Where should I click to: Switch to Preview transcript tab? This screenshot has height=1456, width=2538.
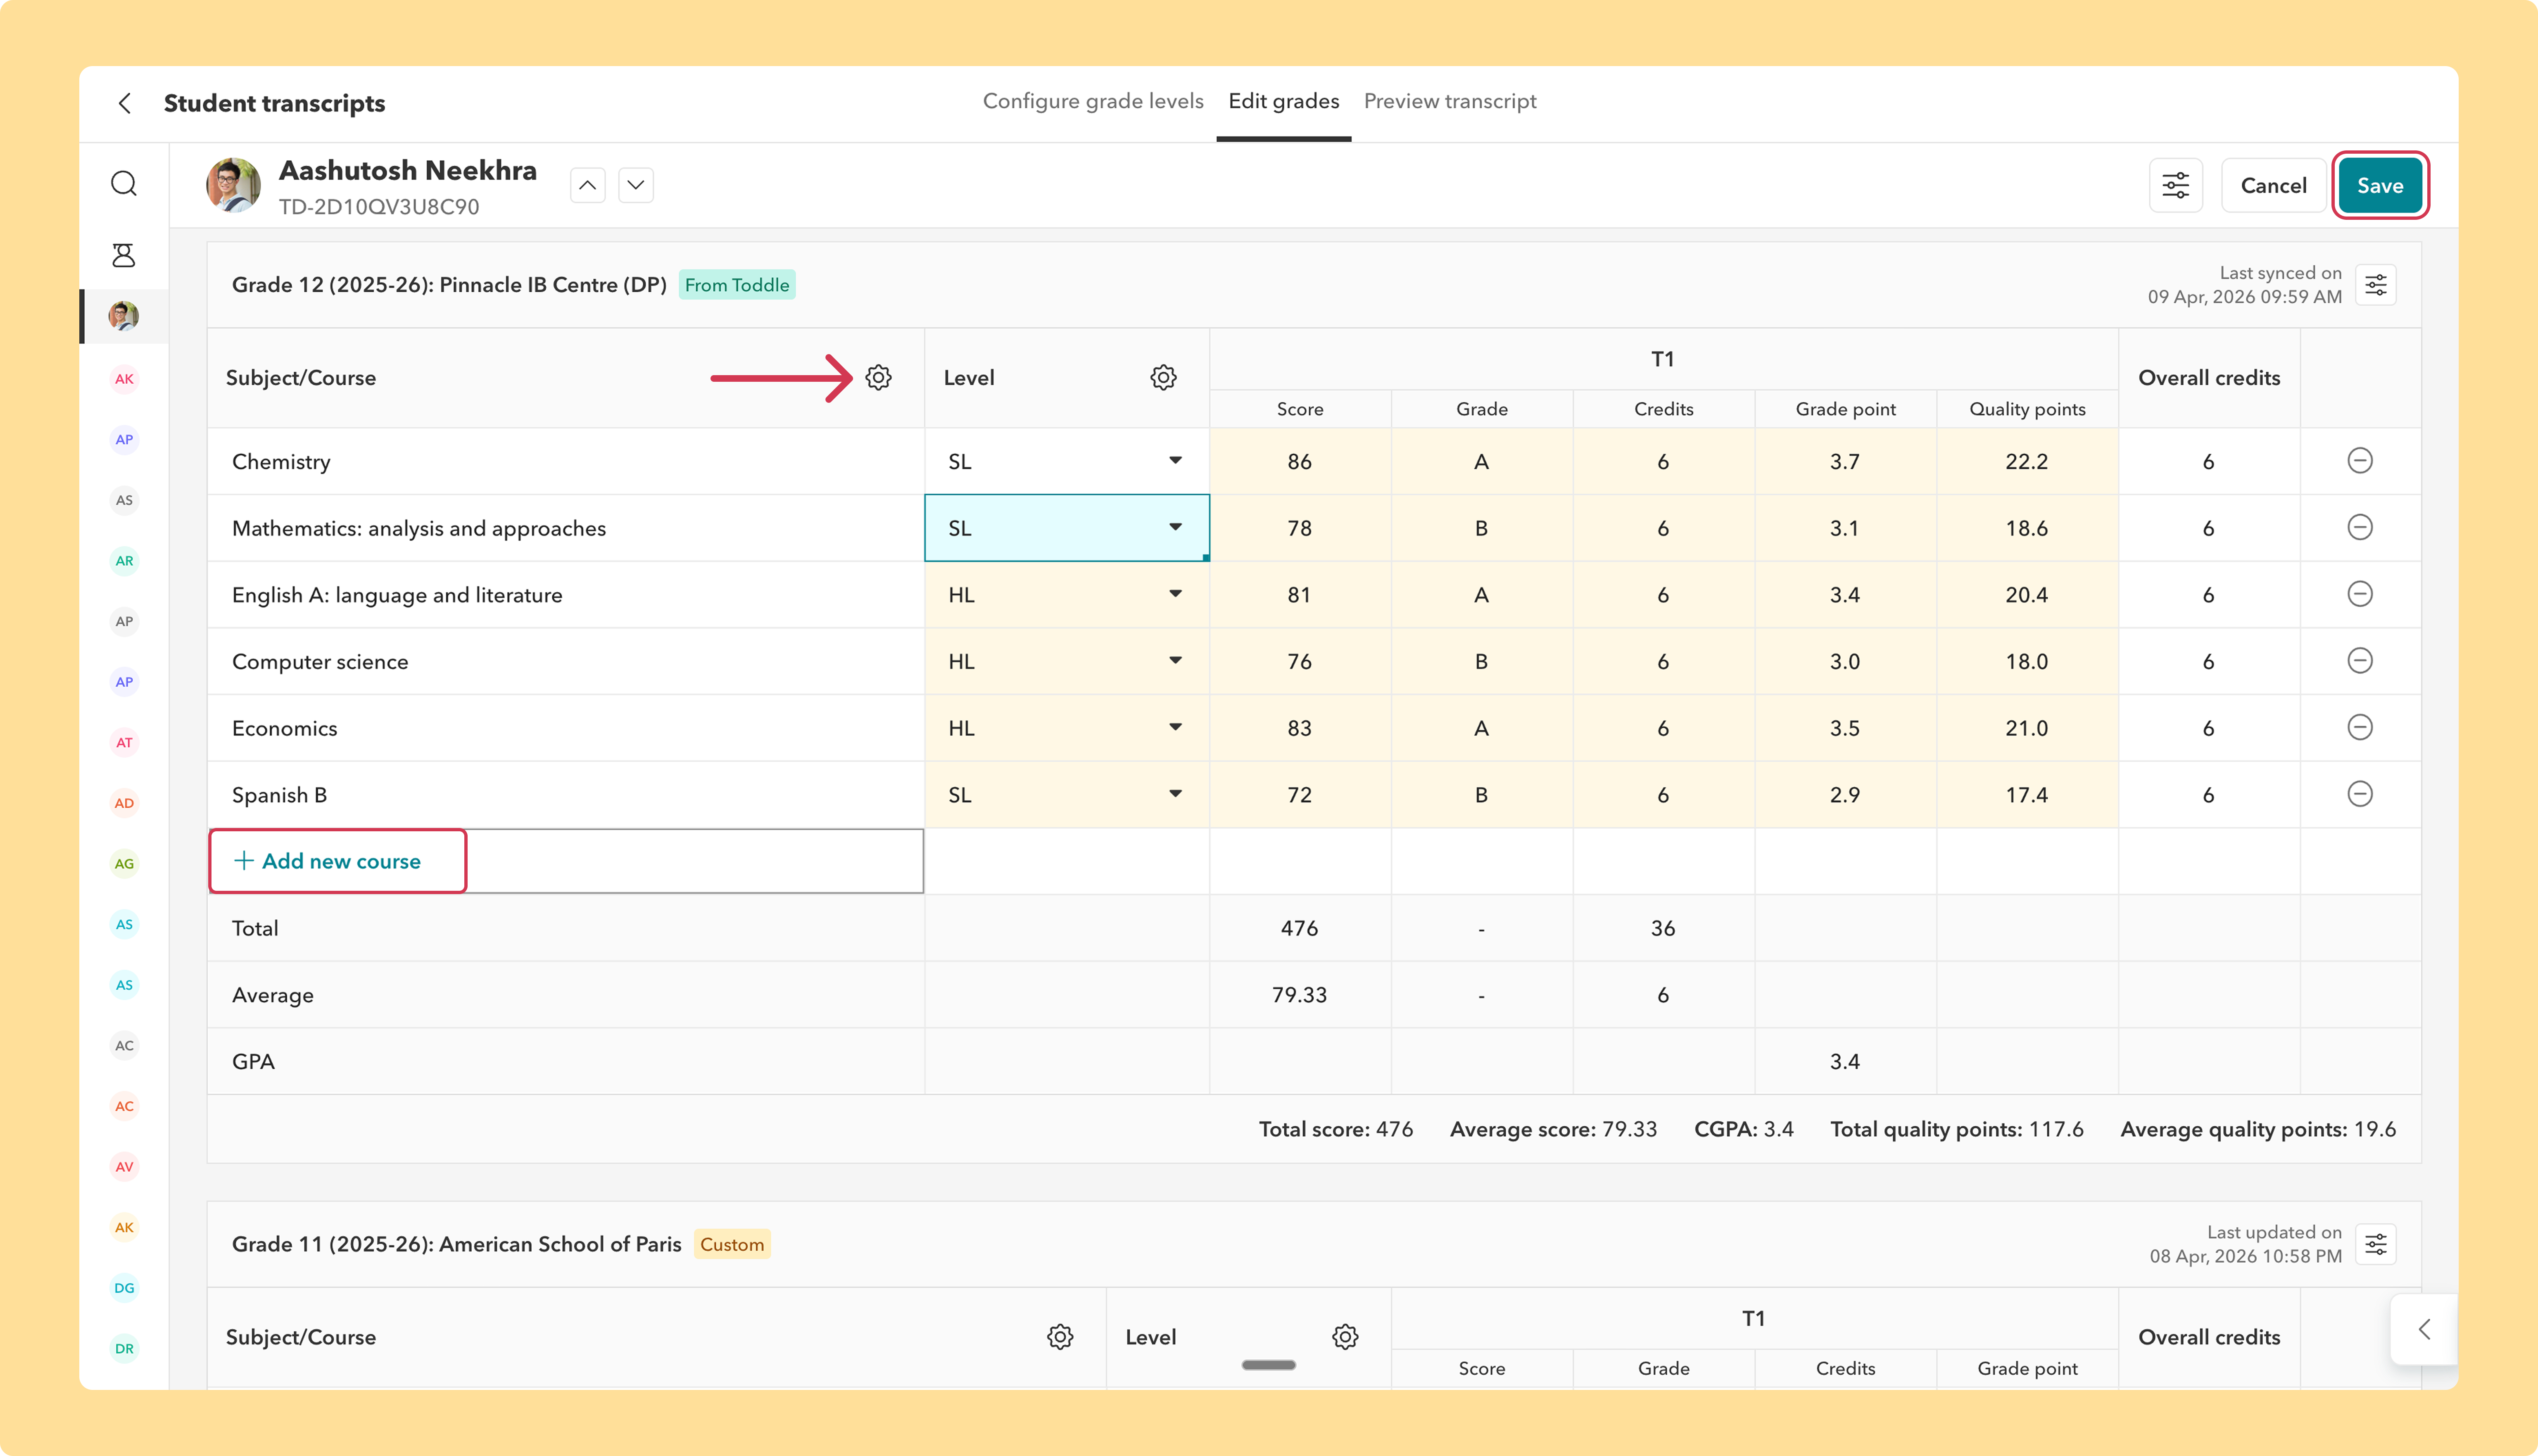[x=1450, y=101]
